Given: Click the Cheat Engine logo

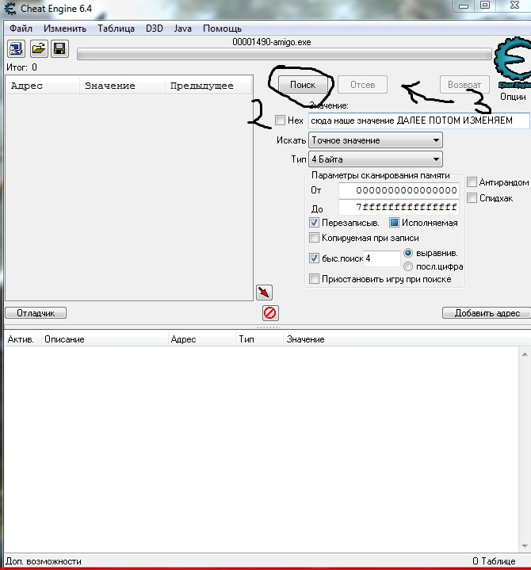Looking at the screenshot, I should click(x=513, y=62).
